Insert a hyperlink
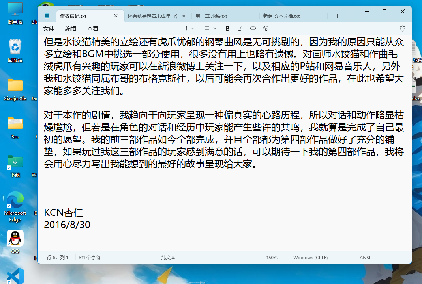 [253, 28]
